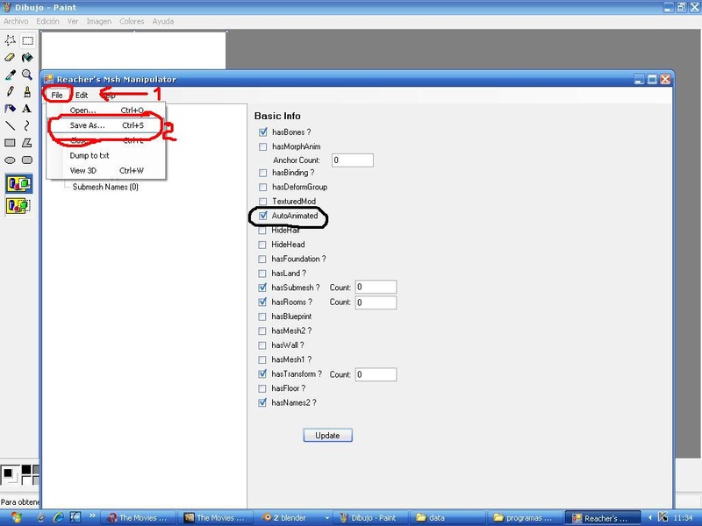Select opaque selection mode option in Paint
Screen dimensions: 702x526
coord(18,184)
